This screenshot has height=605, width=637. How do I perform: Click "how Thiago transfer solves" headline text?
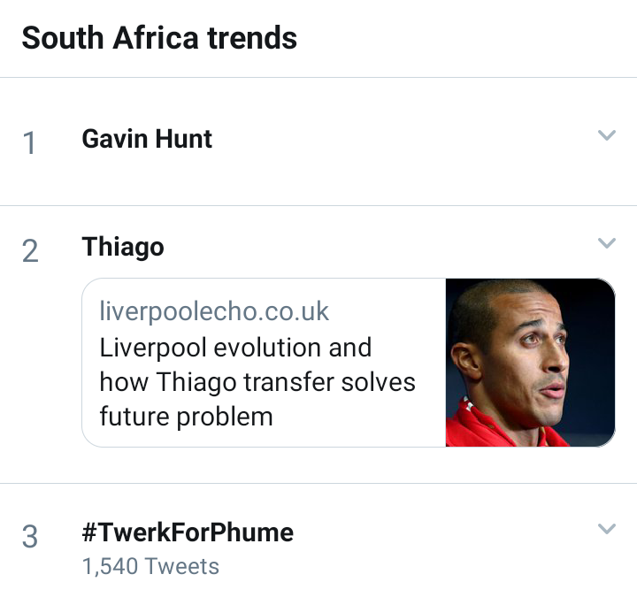(257, 382)
